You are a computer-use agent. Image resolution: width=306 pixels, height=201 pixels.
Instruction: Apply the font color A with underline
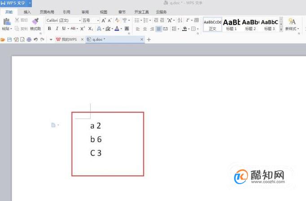pos(117,29)
